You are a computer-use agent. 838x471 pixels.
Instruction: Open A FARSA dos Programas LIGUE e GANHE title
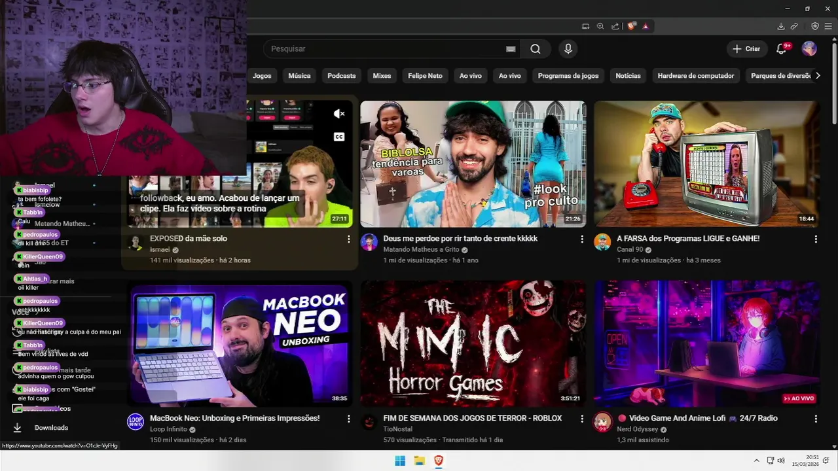688,239
